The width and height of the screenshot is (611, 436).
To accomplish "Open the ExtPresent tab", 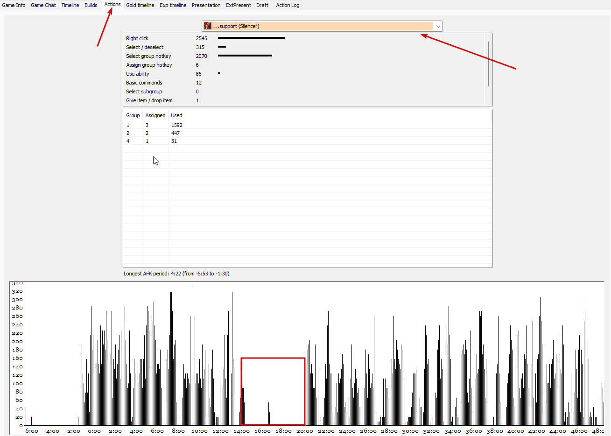I will coord(239,5).
